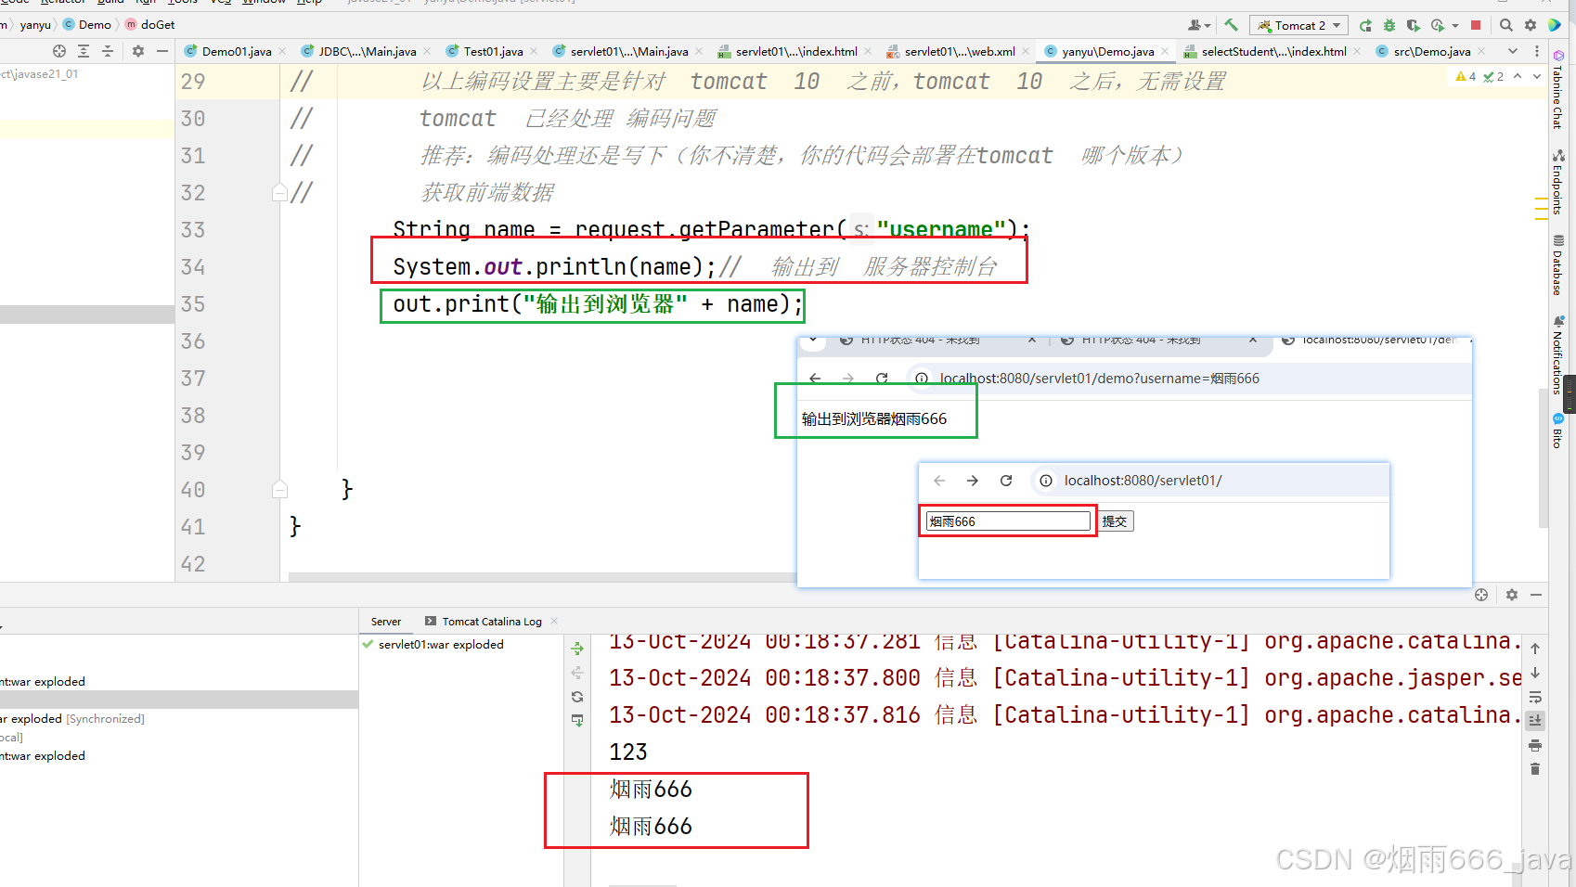Go to next highlighted problem arrow
This screenshot has height=887, width=1576.
click(1536, 76)
